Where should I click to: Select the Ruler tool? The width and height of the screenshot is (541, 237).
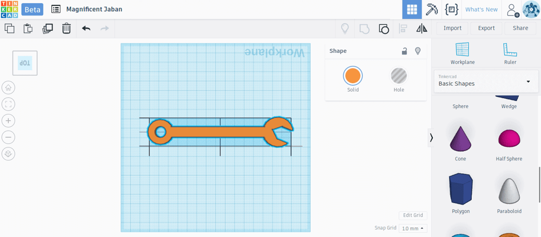point(510,53)
